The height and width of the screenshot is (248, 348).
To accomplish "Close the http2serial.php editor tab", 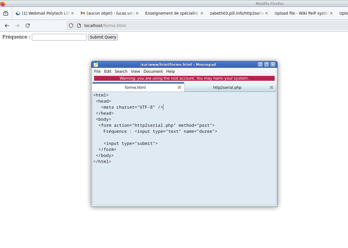I will [x=271, y=87].
